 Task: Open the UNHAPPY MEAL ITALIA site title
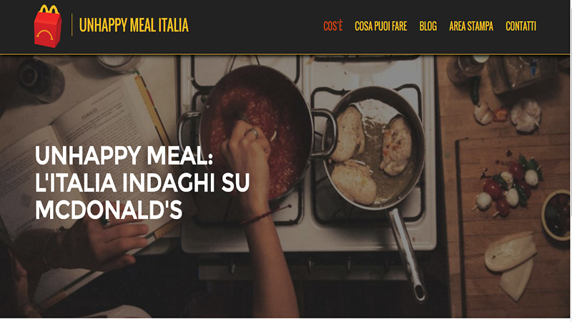[x=134, y=25]
